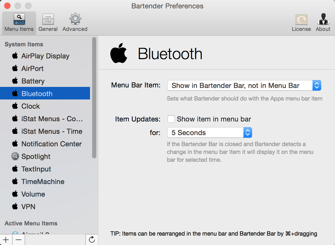
Task: Select TimeMachine in the sidebar
Action: point(45,181)
